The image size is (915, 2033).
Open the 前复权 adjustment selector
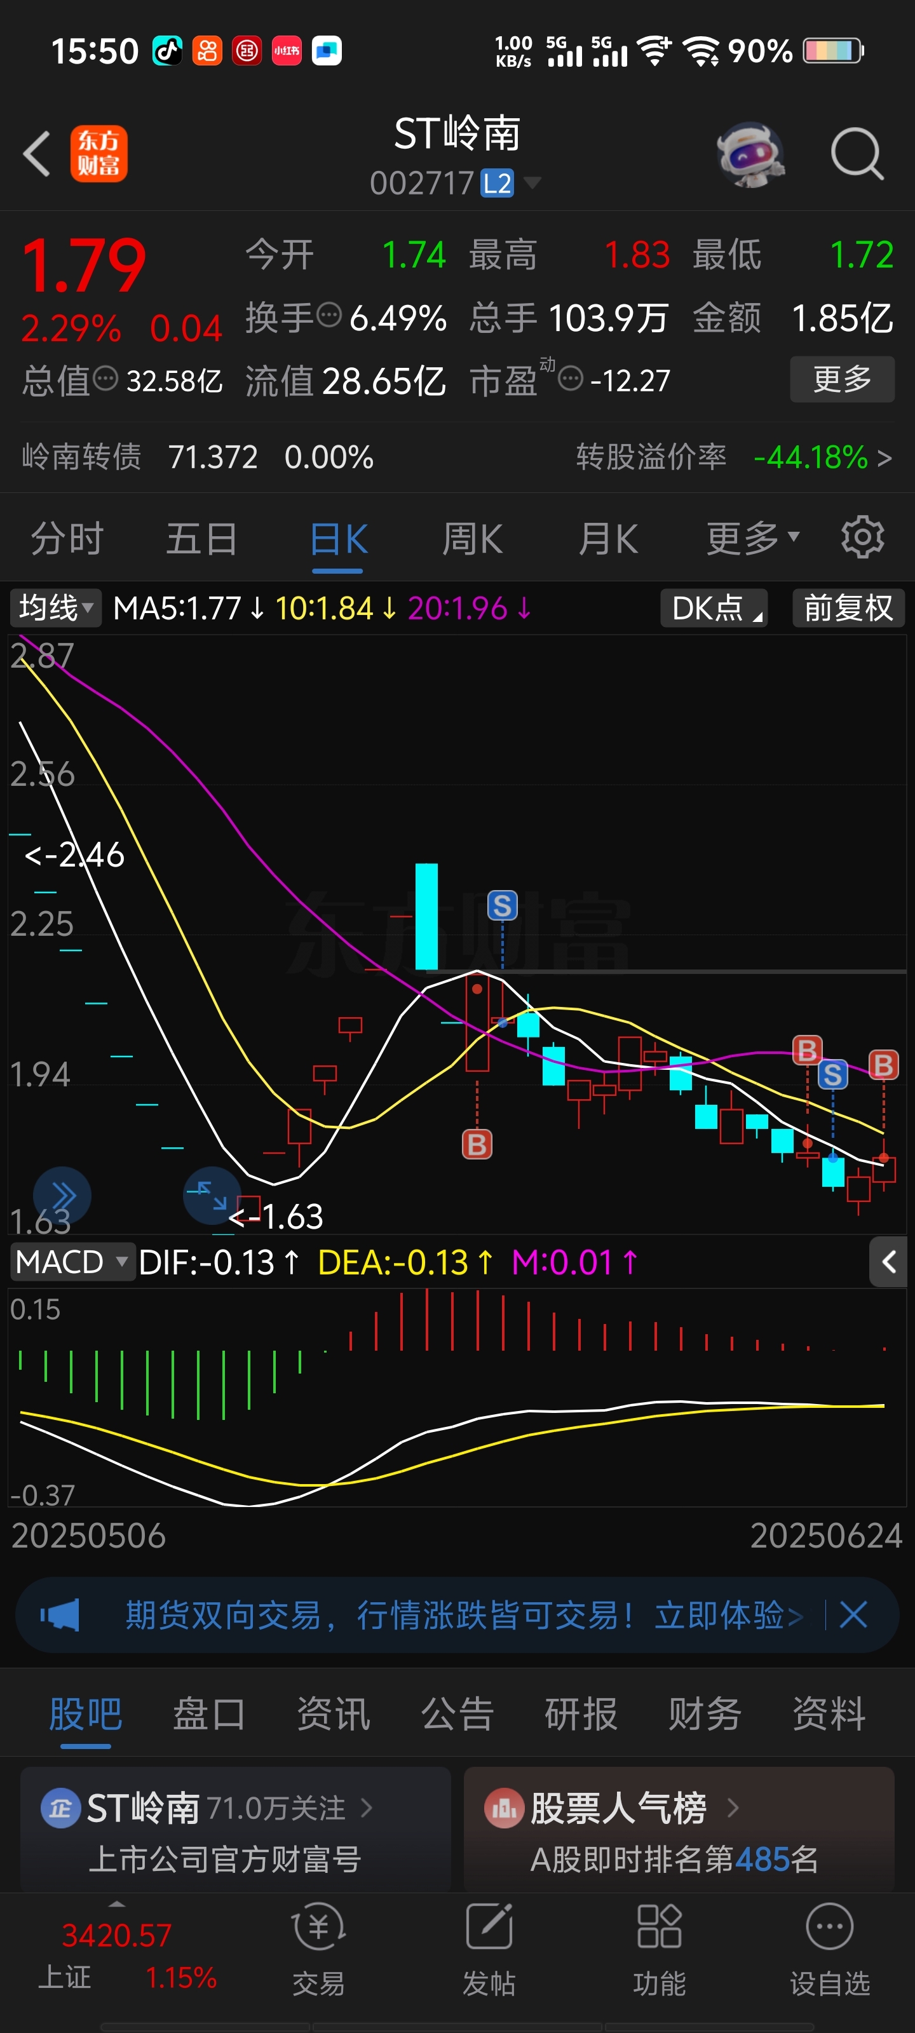point(848,608)
